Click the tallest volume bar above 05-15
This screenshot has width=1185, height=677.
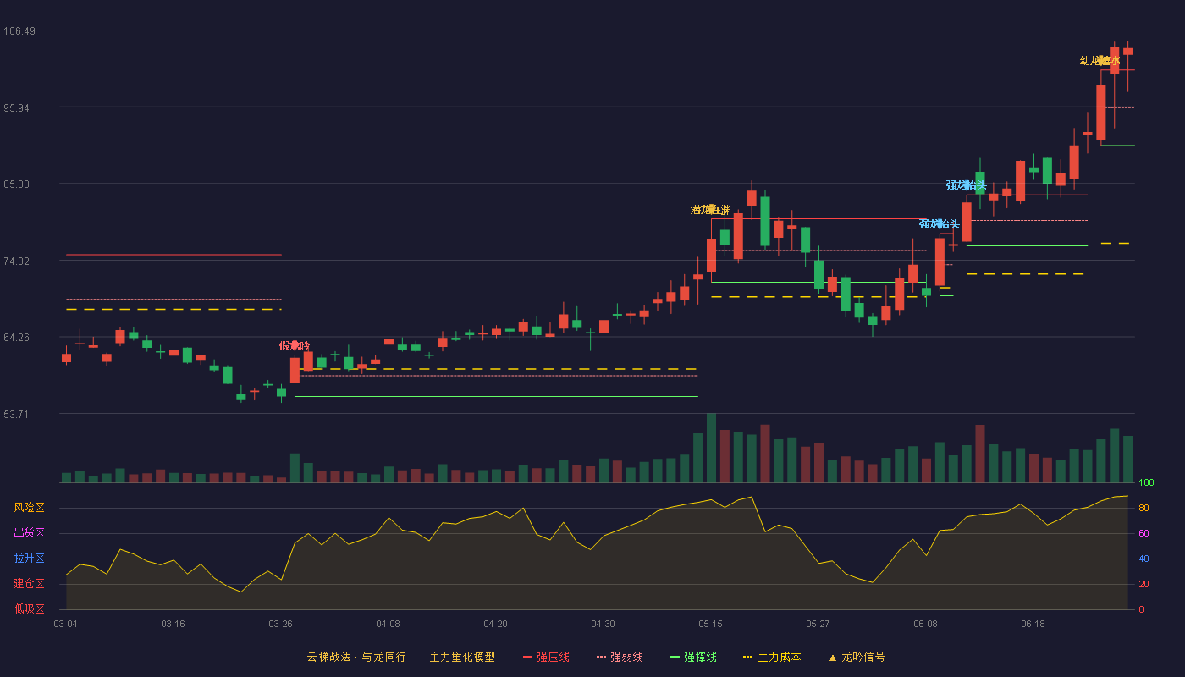coord(711,448)
